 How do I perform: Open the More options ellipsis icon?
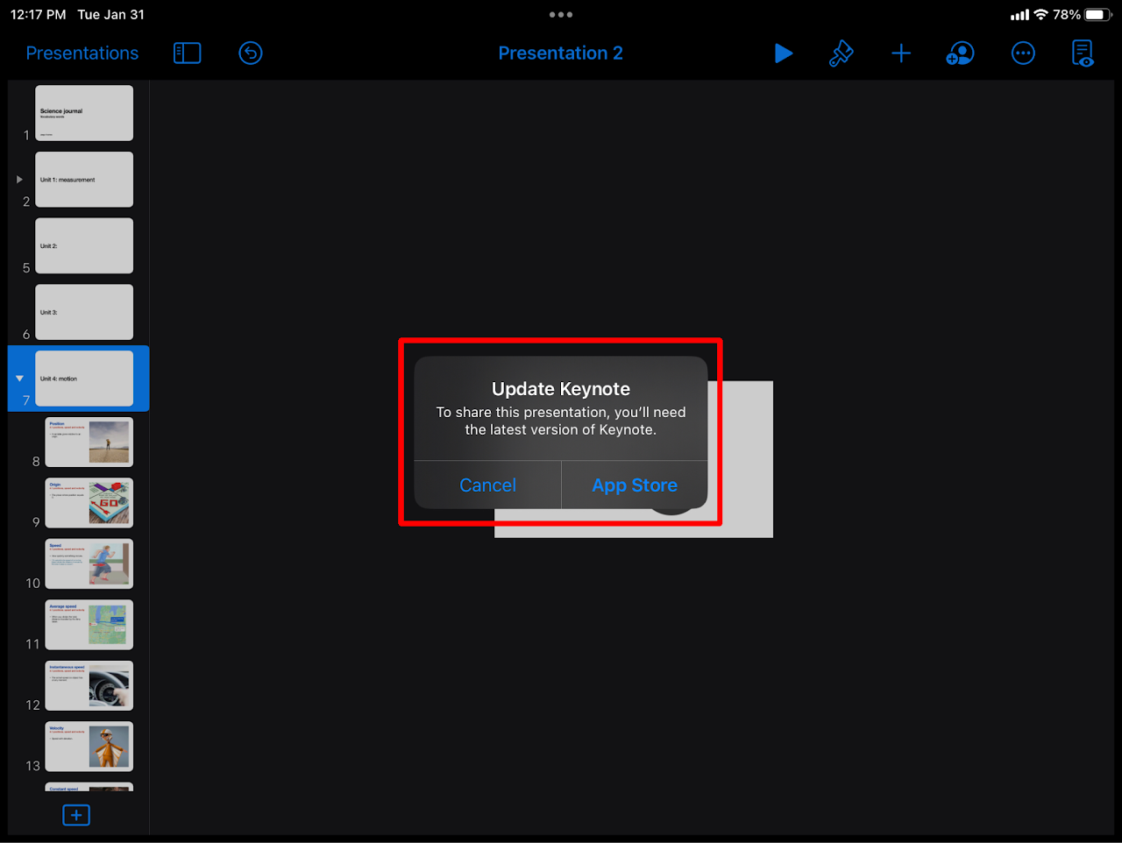click(1023, 53)
